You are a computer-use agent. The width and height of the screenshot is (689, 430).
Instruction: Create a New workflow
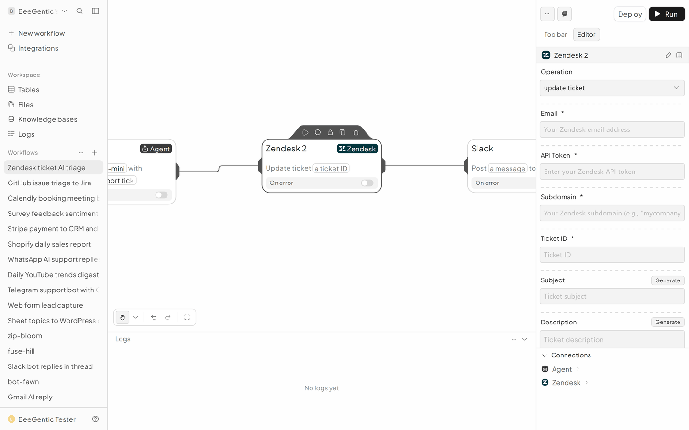[54, 33]
